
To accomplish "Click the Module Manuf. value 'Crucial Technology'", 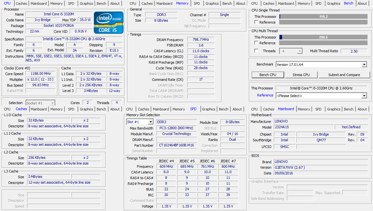I will [x=176, y=134].
